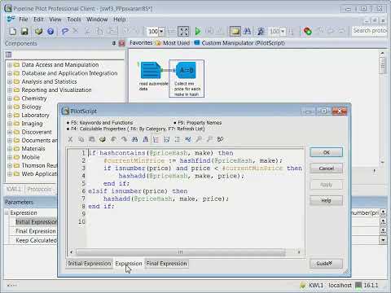Select the Expression tab in PilotScript dialog
Image resolution: width=391 pixels, height=293 pixels.
click(129, 264)
